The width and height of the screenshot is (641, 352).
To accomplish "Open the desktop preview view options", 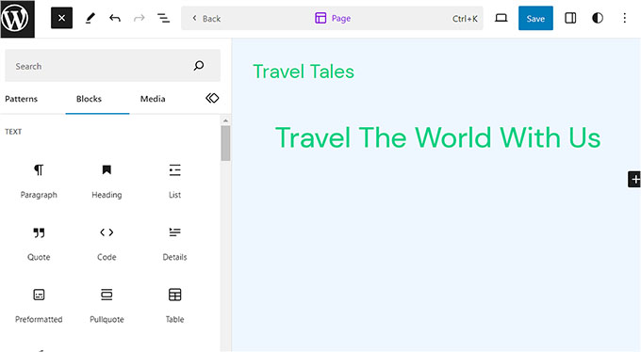I will (501, 18).
